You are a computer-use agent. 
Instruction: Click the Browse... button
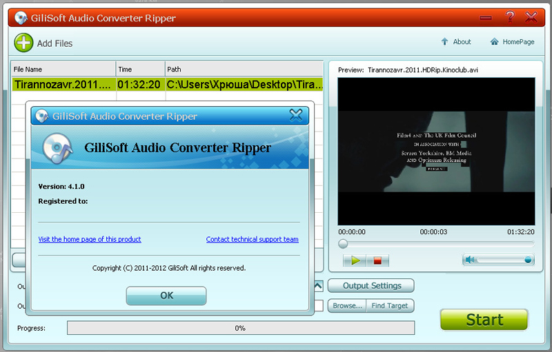pyautogui.click(x=347, y=306)
